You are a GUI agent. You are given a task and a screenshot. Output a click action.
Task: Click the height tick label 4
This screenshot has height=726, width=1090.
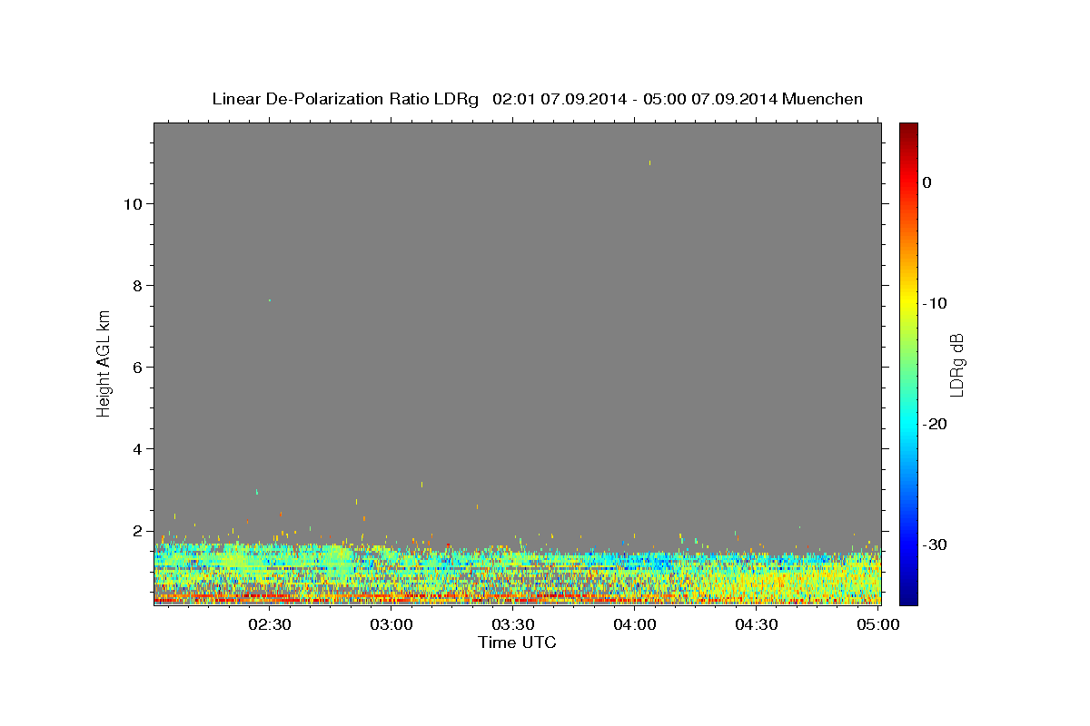[138, 449]
